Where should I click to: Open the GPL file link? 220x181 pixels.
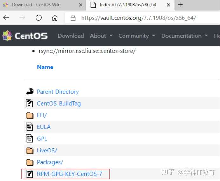point(42,139)
